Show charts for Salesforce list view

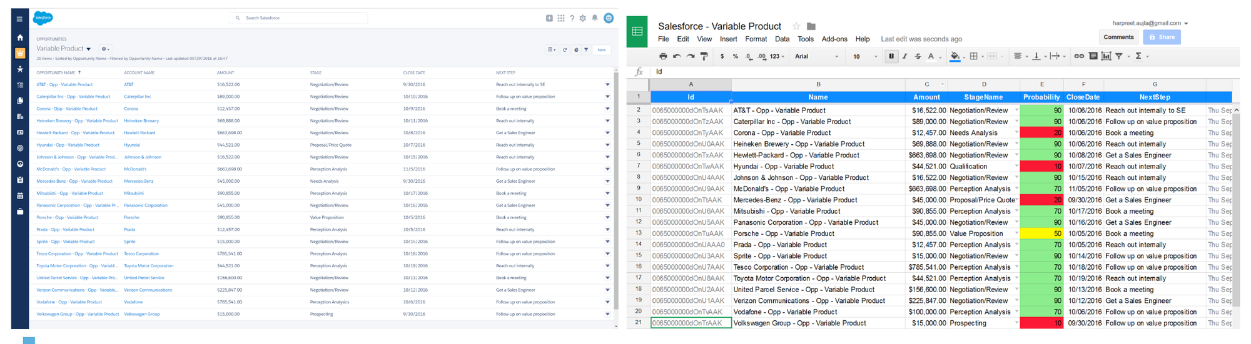tap(576, 50)
